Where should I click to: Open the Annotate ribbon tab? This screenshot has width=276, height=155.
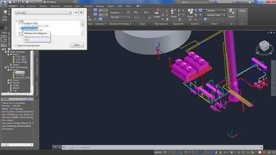tap(88, 6)
